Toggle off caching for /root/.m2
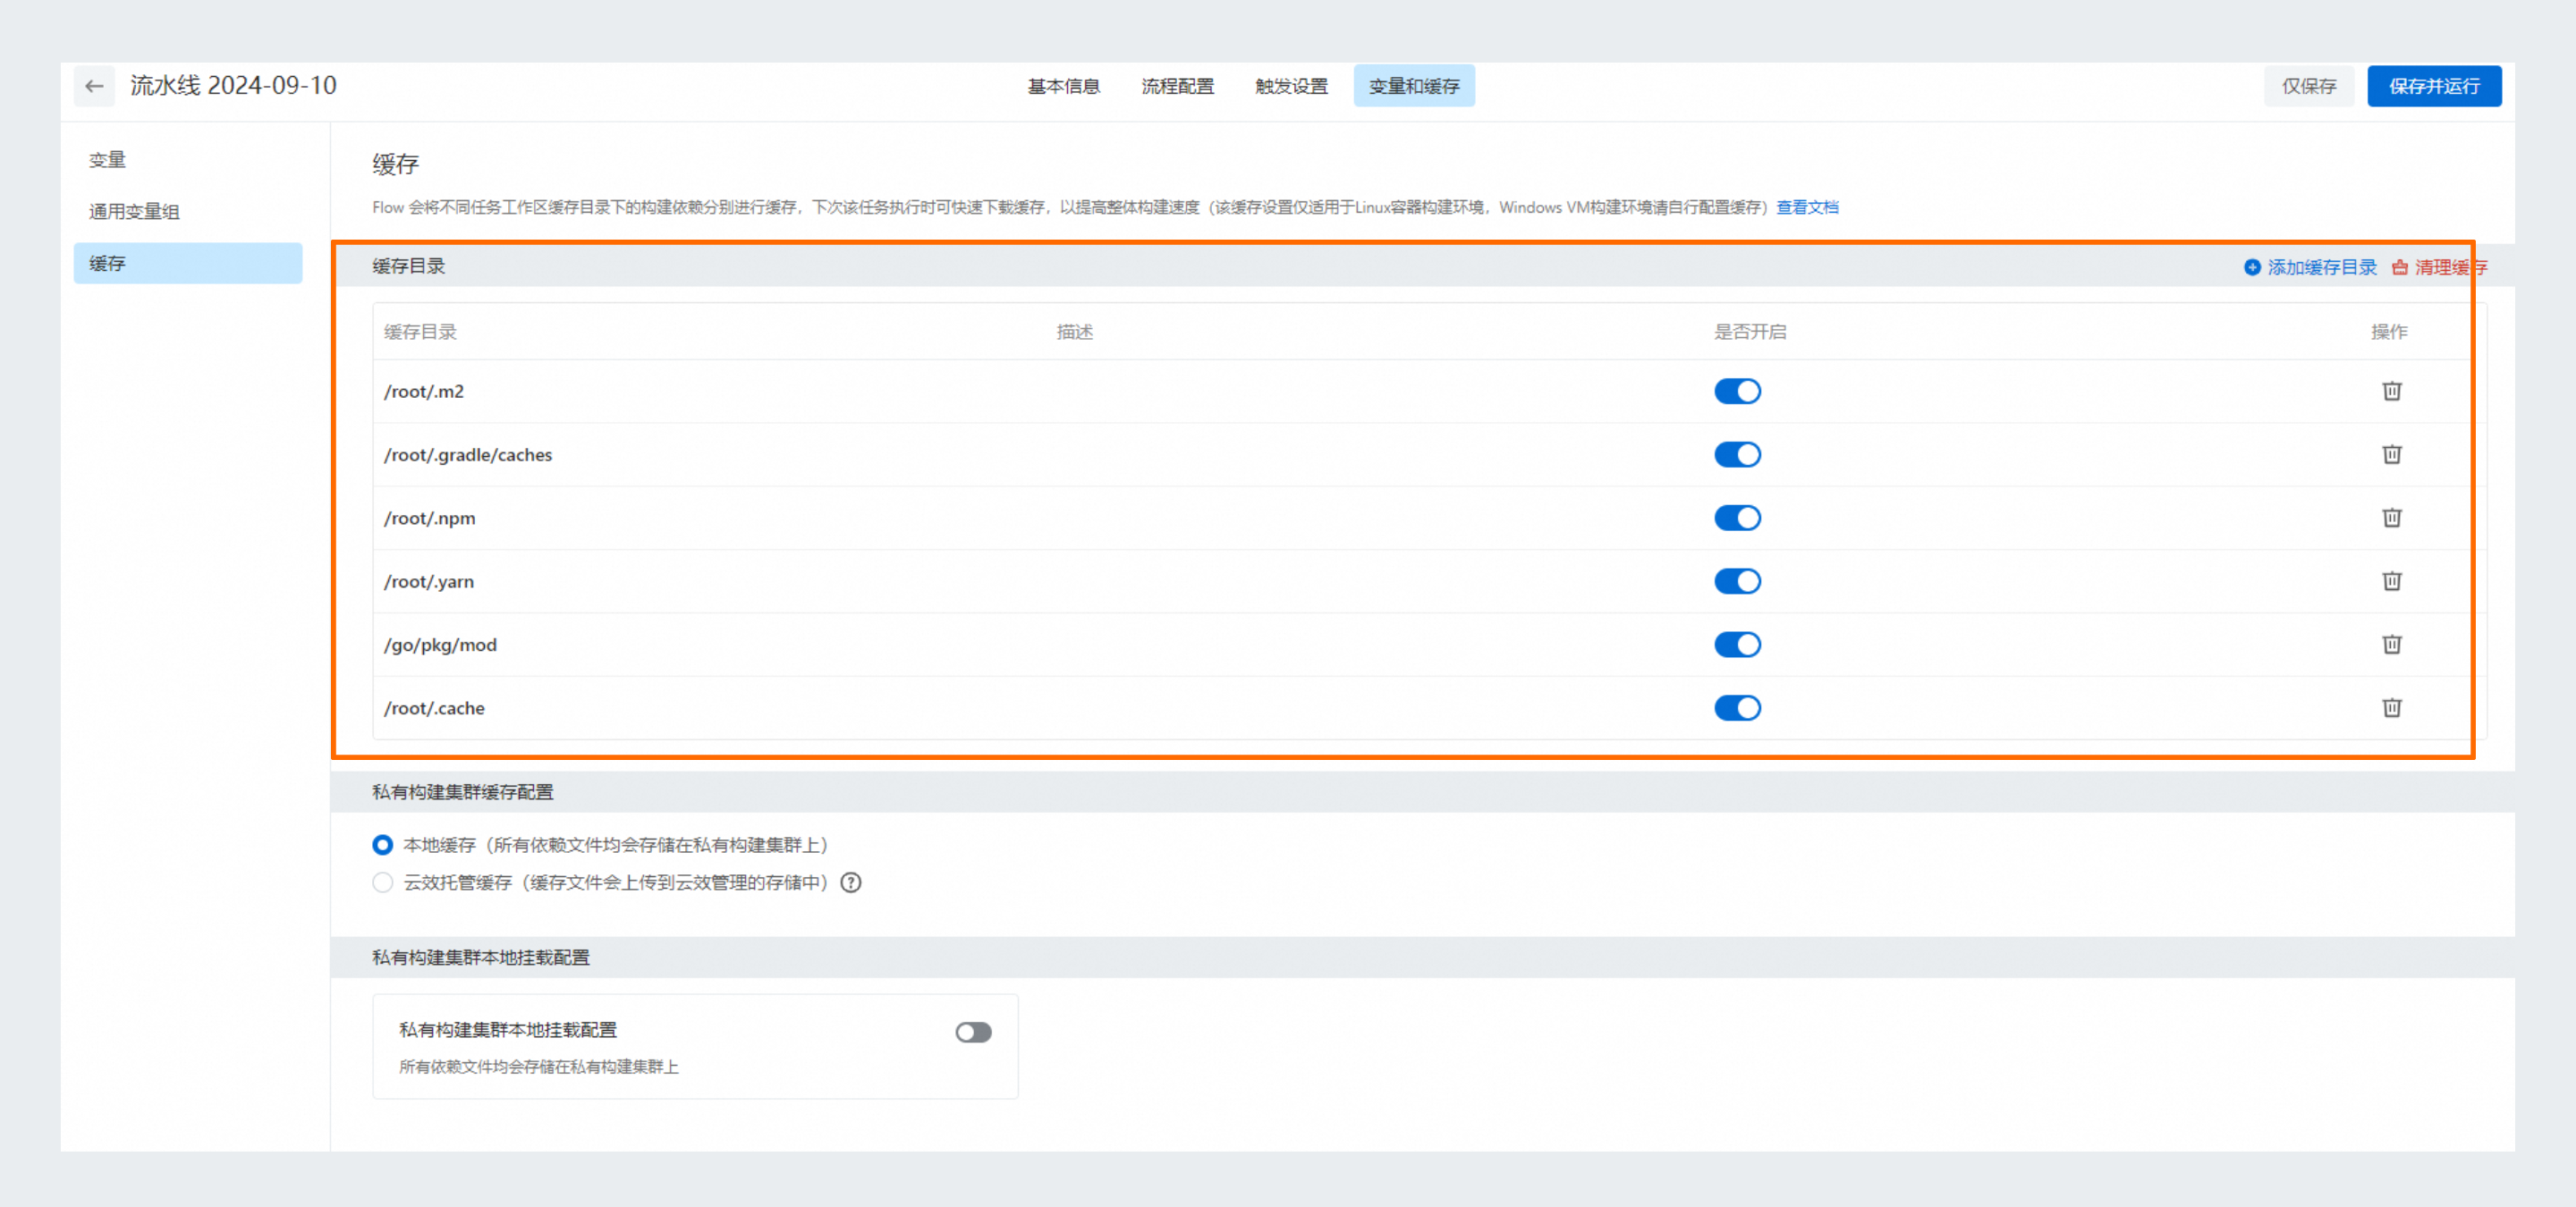 coord(1737,391)
